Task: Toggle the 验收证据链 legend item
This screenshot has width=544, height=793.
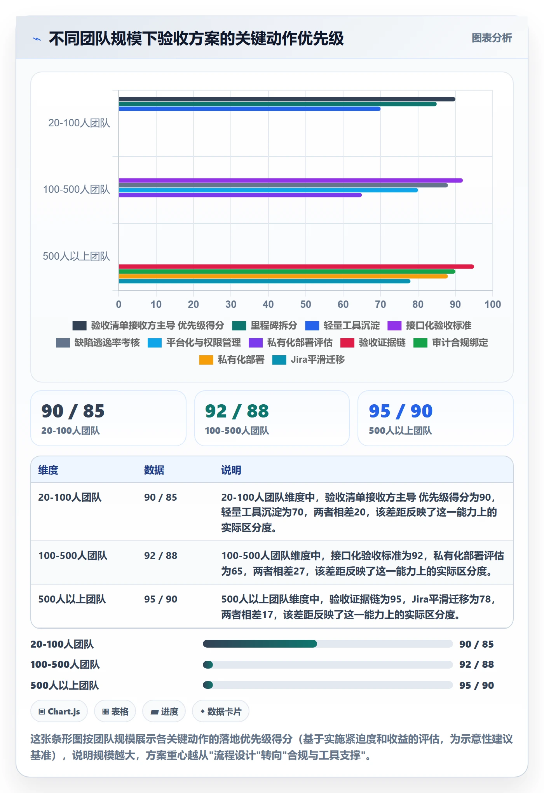Action: [373, 342]
